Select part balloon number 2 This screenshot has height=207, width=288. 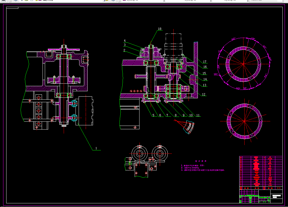tap(124, 50)
